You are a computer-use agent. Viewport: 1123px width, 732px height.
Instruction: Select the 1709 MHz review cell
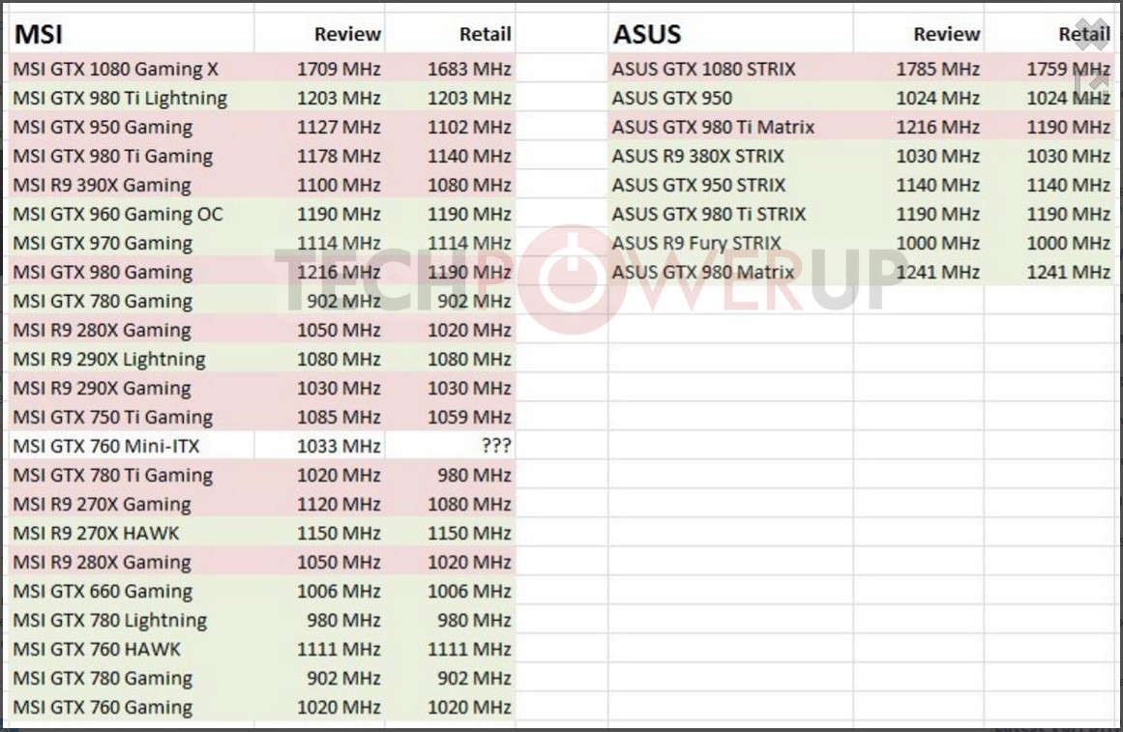point(339,69)
